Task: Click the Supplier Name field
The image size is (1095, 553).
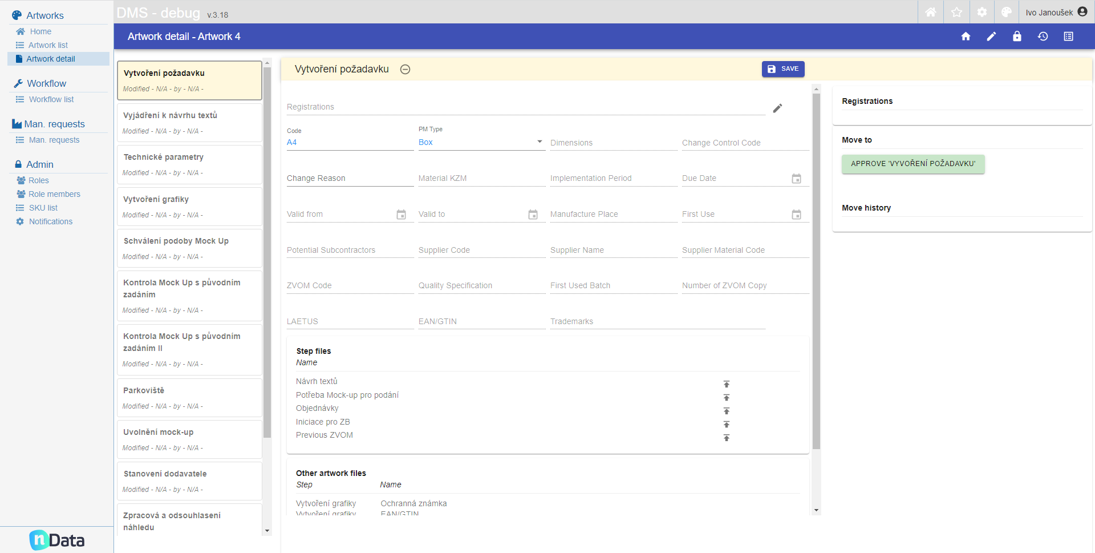Action: click(x=613, y=250)
